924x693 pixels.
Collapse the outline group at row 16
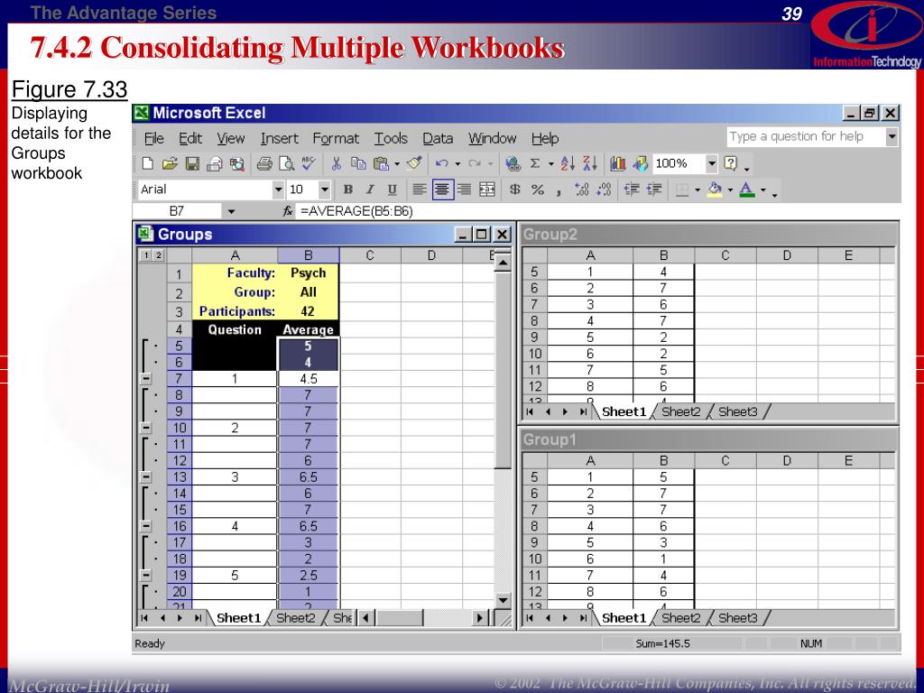tap(146, 526)
